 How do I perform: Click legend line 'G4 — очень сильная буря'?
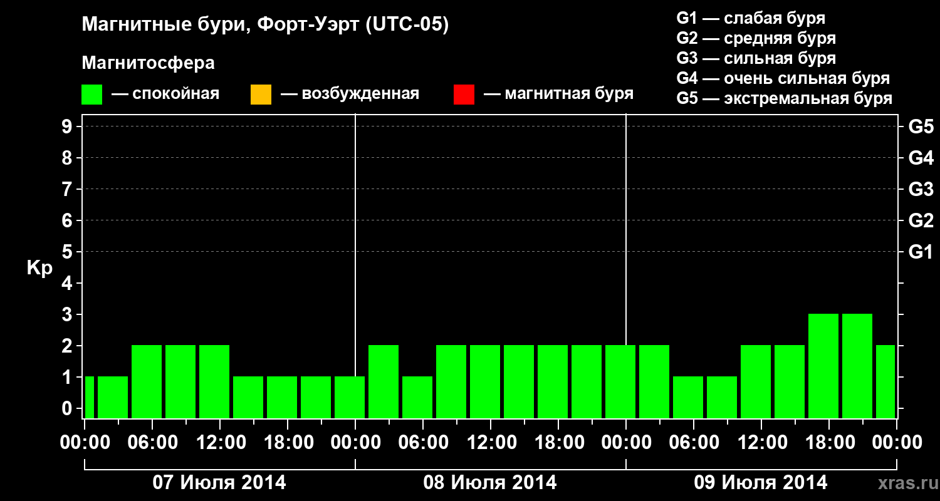click(x=783, y=78)
